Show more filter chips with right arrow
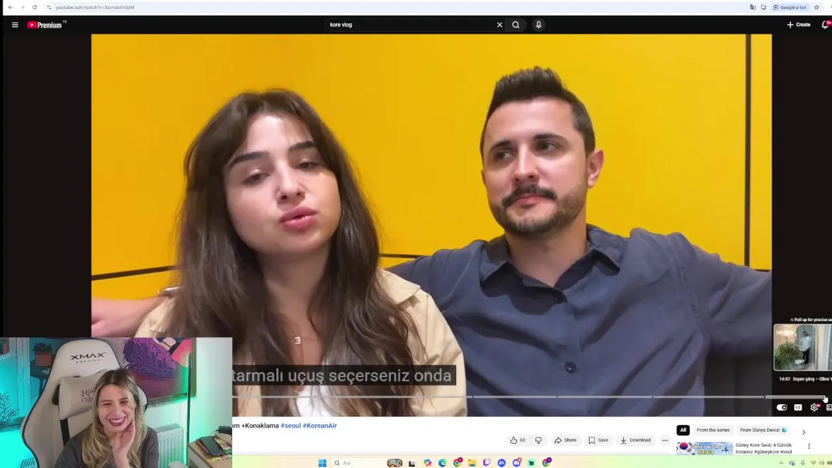The height and width of the screenshot is (468, 832). tap(803, 432)
